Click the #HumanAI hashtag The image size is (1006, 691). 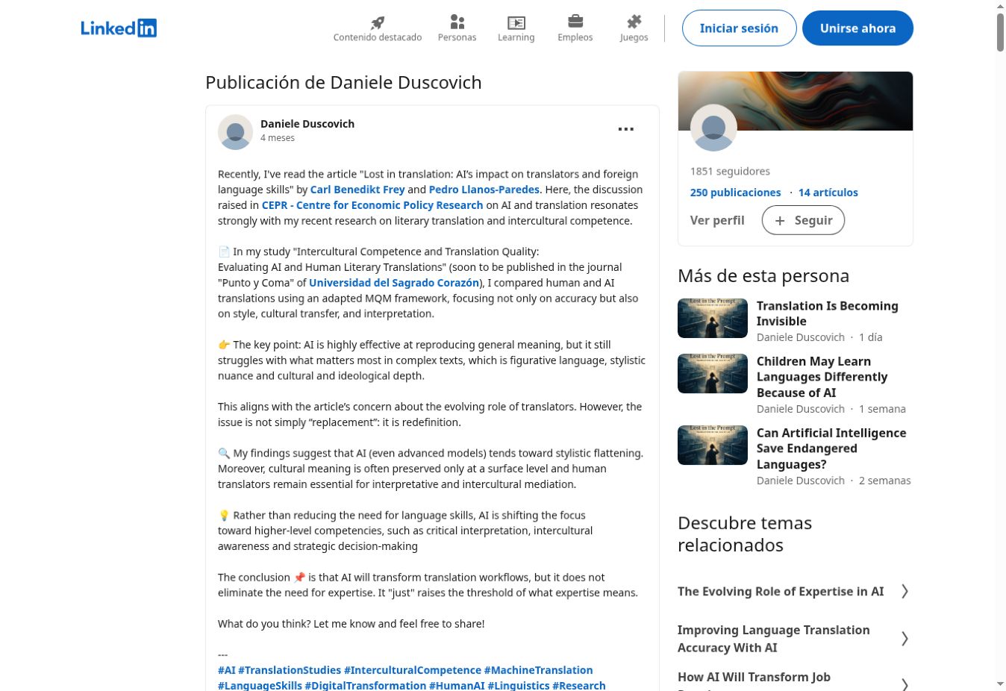[x=457, y=685]
